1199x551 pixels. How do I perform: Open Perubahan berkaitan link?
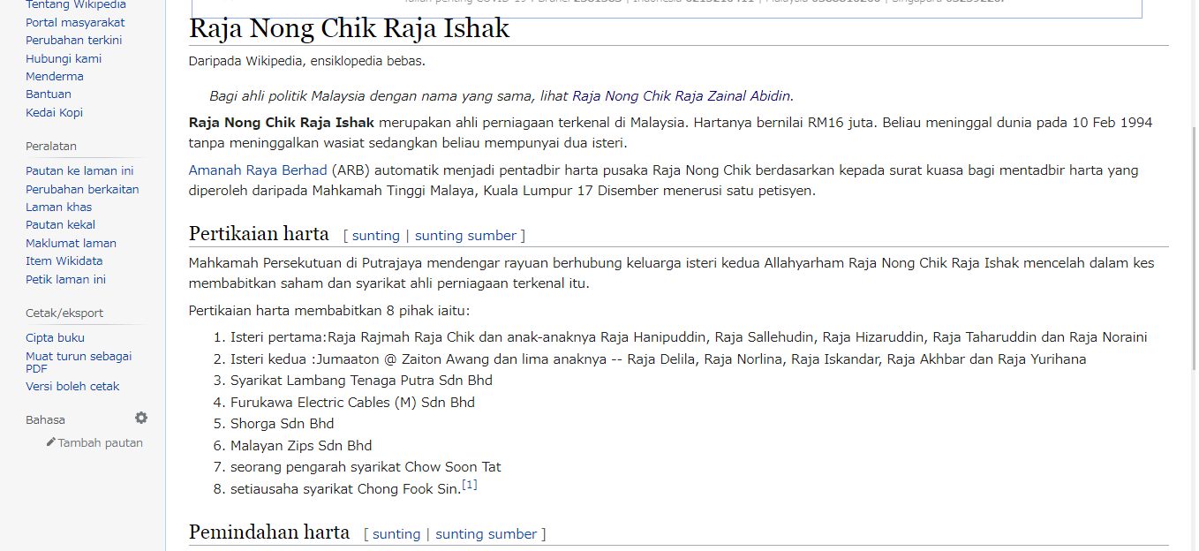pyautogui.click(x=82, y=189)
